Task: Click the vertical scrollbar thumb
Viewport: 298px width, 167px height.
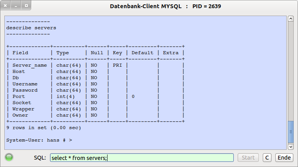Action: [291, 132]
